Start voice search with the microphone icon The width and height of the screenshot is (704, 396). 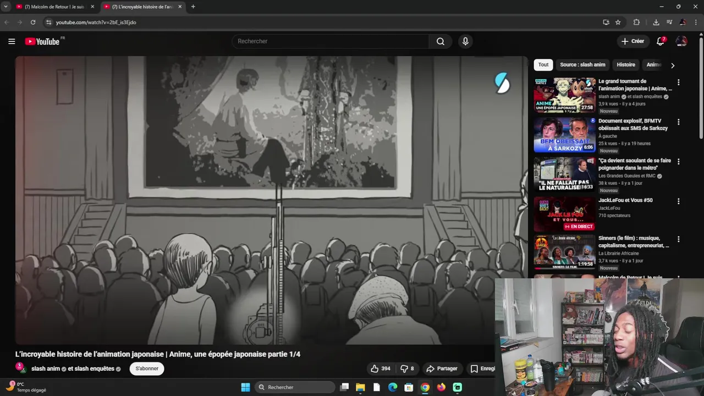coord(465,41)
